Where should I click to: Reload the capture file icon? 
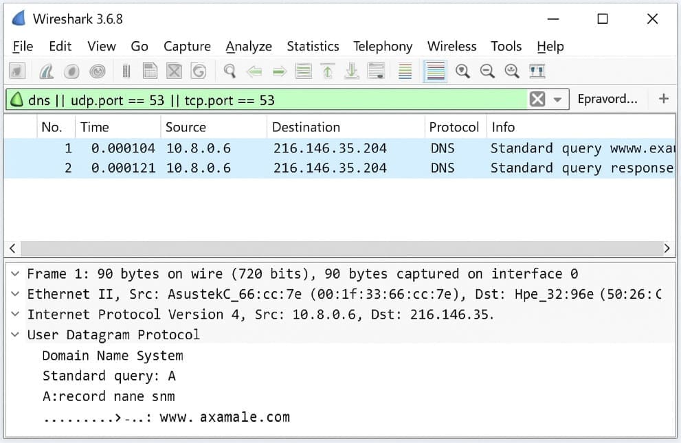click(x=199, y=71)
